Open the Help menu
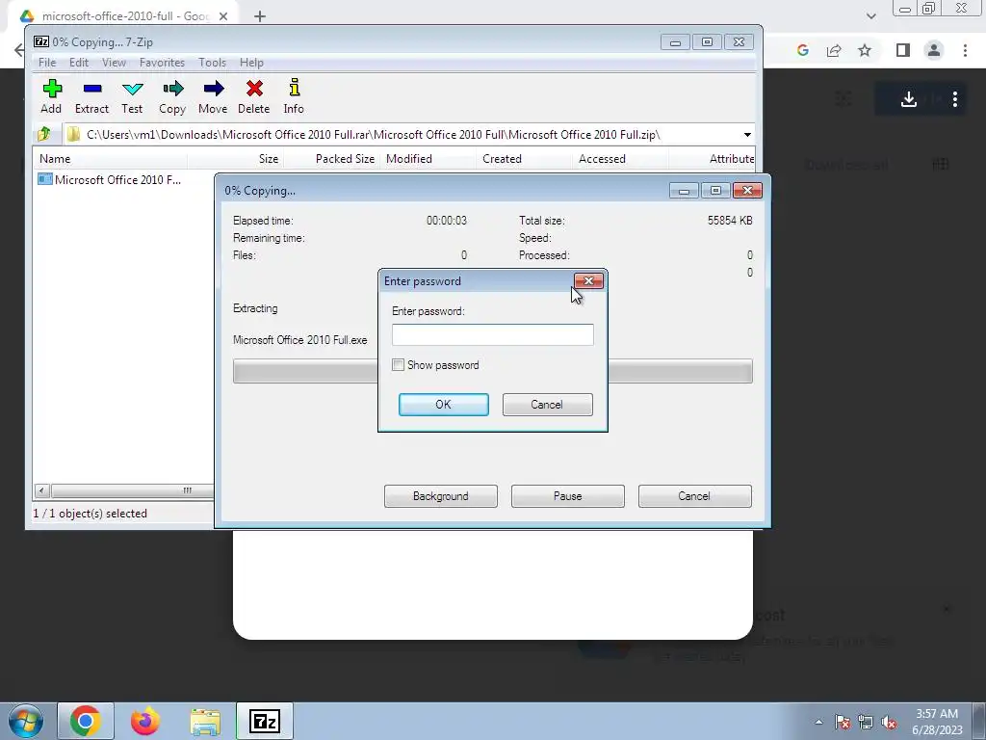The height and width of the screenshot is (740, 986). pyautogui.click(x=251, y=63)
